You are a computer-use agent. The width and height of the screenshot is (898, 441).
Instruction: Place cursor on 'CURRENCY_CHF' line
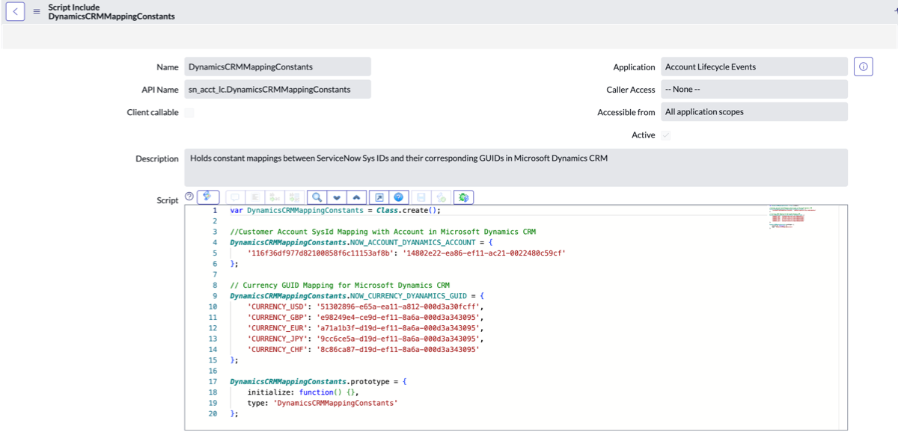pyautogui.click(x=364, y=349)
